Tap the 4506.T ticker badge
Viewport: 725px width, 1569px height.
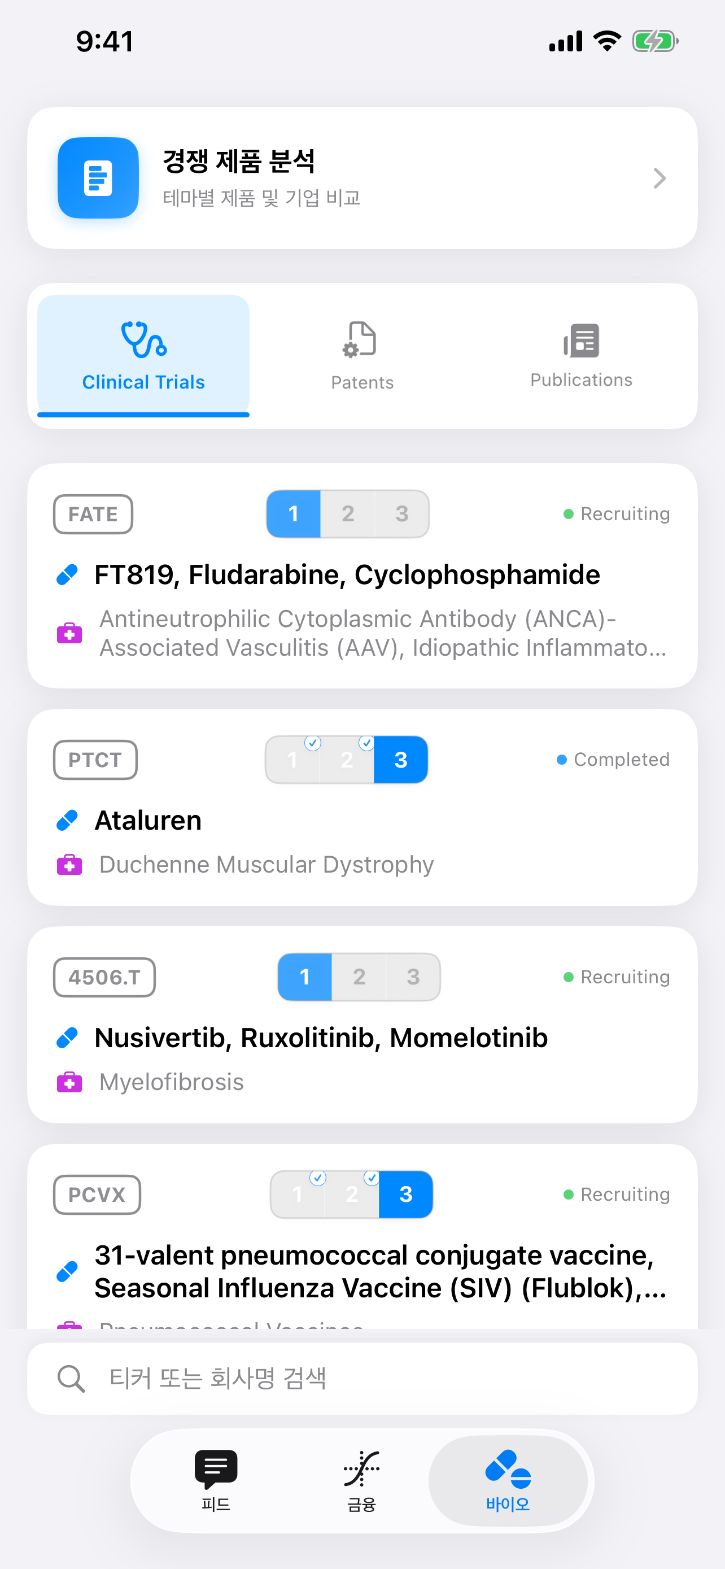pos(104,977)
